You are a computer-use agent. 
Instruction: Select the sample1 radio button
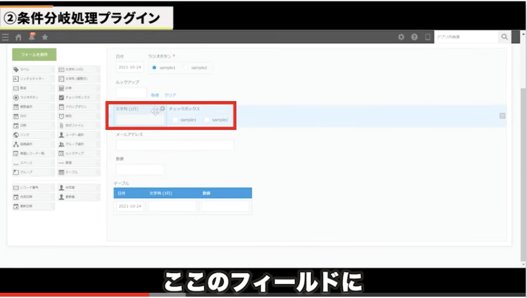154,68
